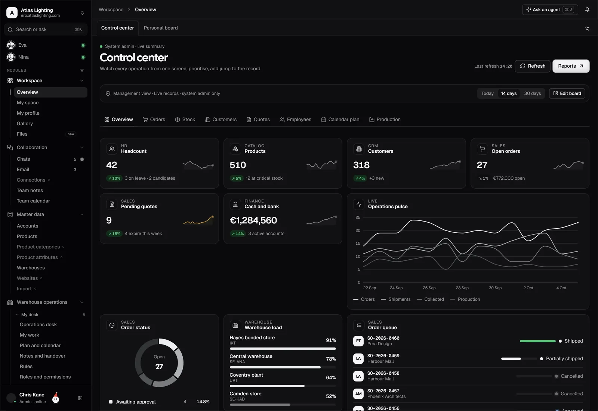Open the Employees tab
598x411 pixels.
coord(295,120)
